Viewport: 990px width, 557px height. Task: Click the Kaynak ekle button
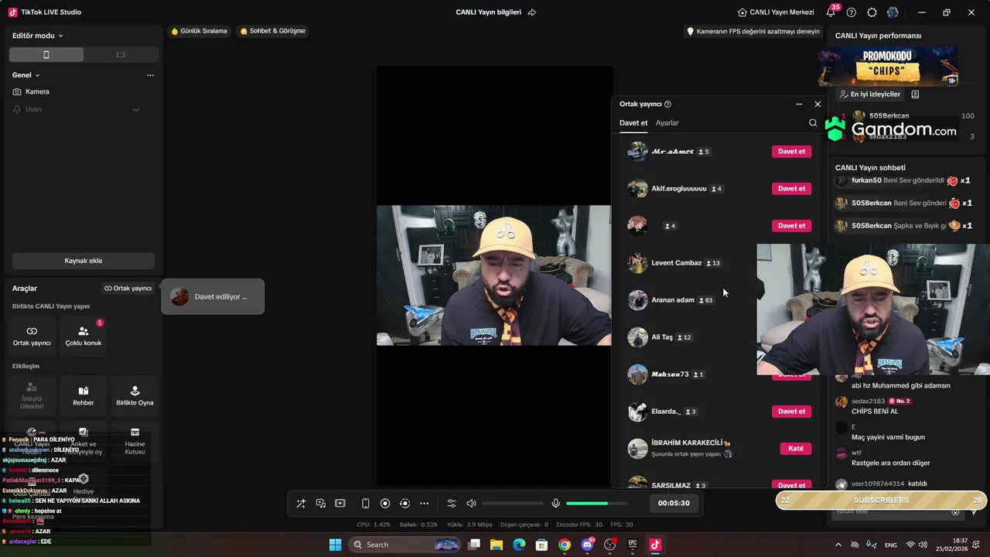(x=84, y=261)
